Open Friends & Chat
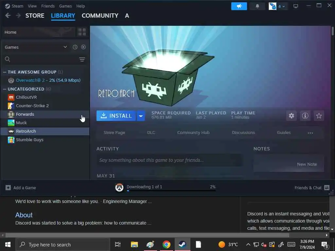Image resolution: width=335 pixels, height=251 pixels. (312, 188)
